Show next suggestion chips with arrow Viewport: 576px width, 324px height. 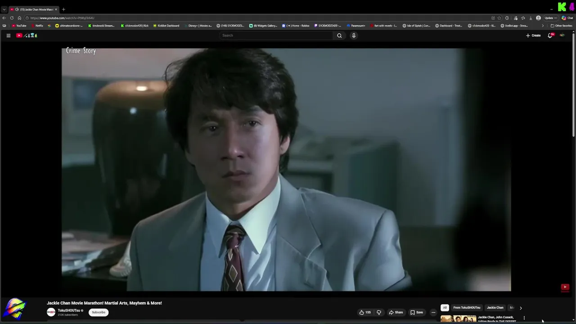(x=521, y=308)
